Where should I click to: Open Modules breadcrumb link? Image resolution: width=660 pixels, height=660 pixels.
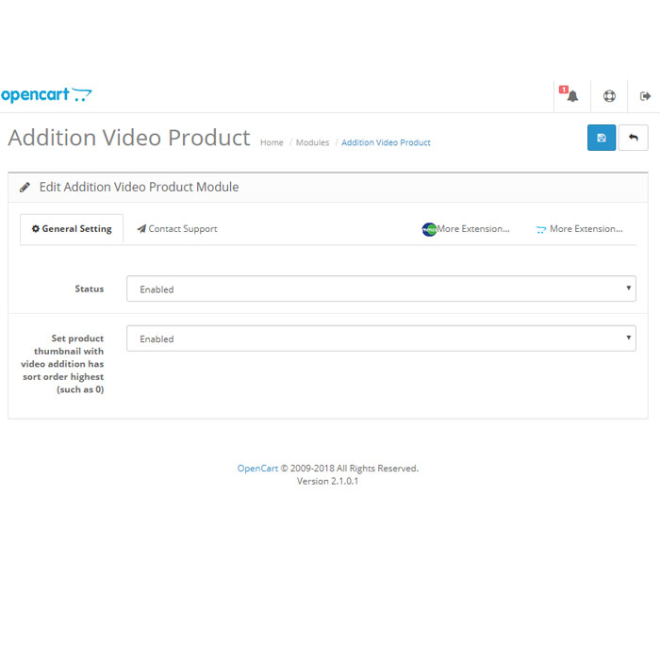point(312,142)
